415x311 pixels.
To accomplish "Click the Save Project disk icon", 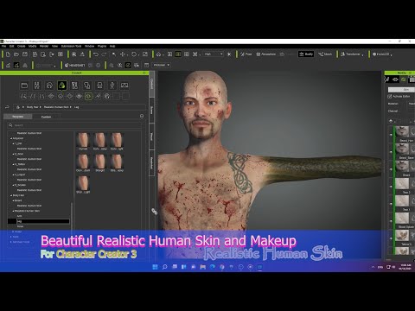I will coord(25,54).
